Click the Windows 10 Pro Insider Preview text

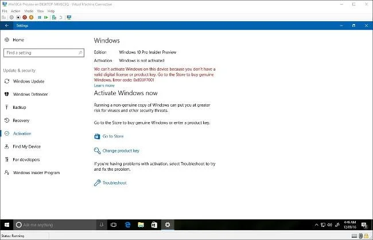[x=147, y=52]
